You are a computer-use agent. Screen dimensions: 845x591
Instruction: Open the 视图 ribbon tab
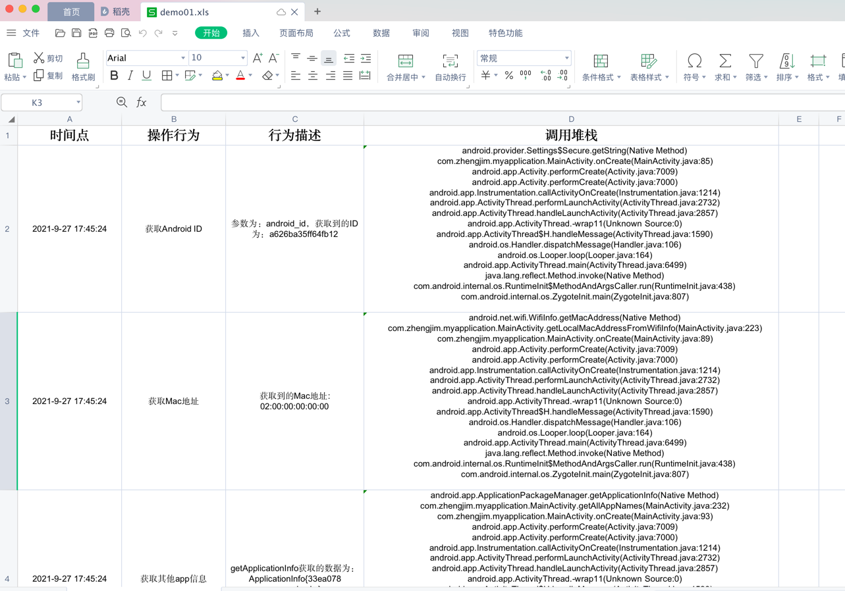[x=460, y=33]
